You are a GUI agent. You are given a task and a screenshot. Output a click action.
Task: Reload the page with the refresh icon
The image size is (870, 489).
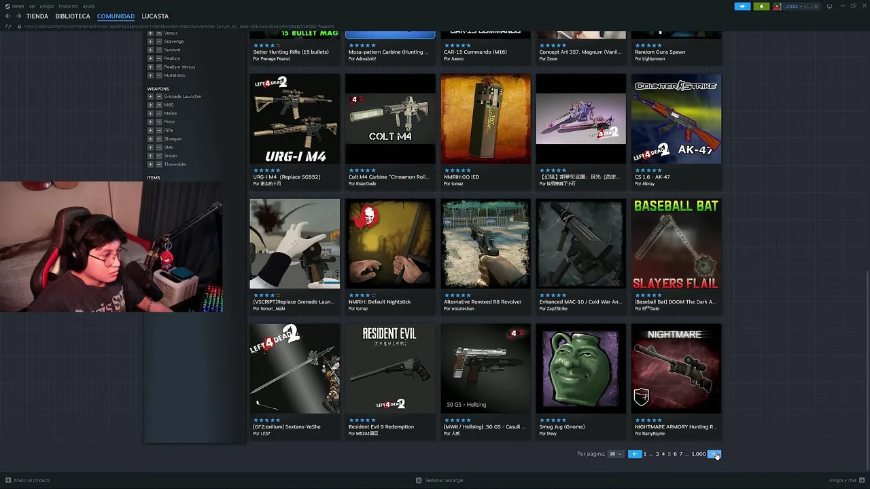point(8,26)
